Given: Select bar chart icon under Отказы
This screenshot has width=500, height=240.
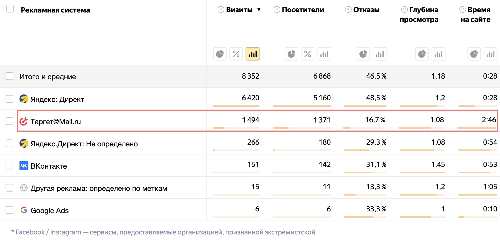Looking at the screenshot, I should click(380, 54).
